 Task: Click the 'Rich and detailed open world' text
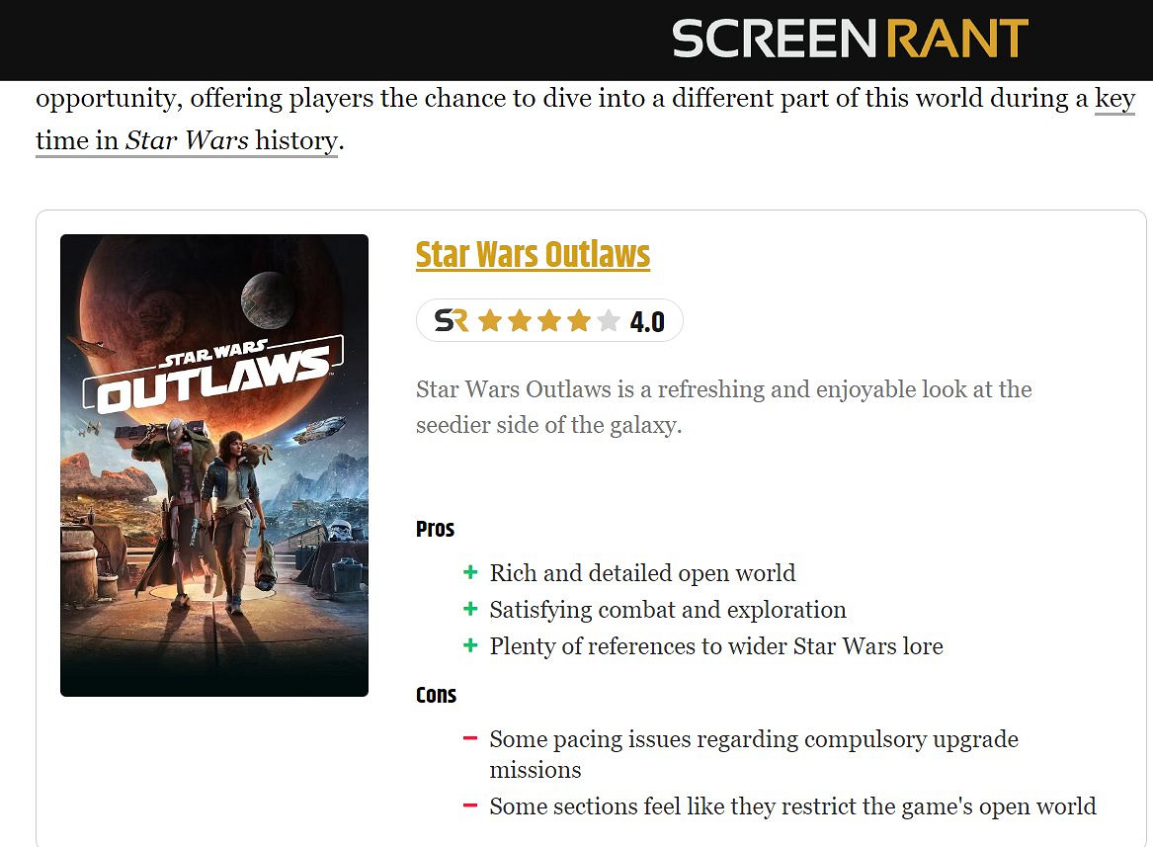click(x=642, y=573)
